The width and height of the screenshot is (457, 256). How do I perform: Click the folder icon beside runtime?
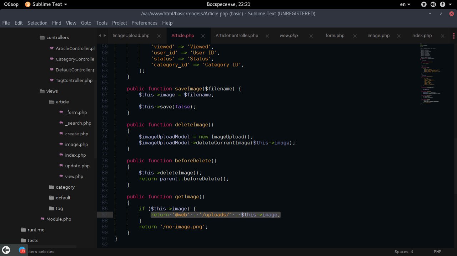coord(24,230)
